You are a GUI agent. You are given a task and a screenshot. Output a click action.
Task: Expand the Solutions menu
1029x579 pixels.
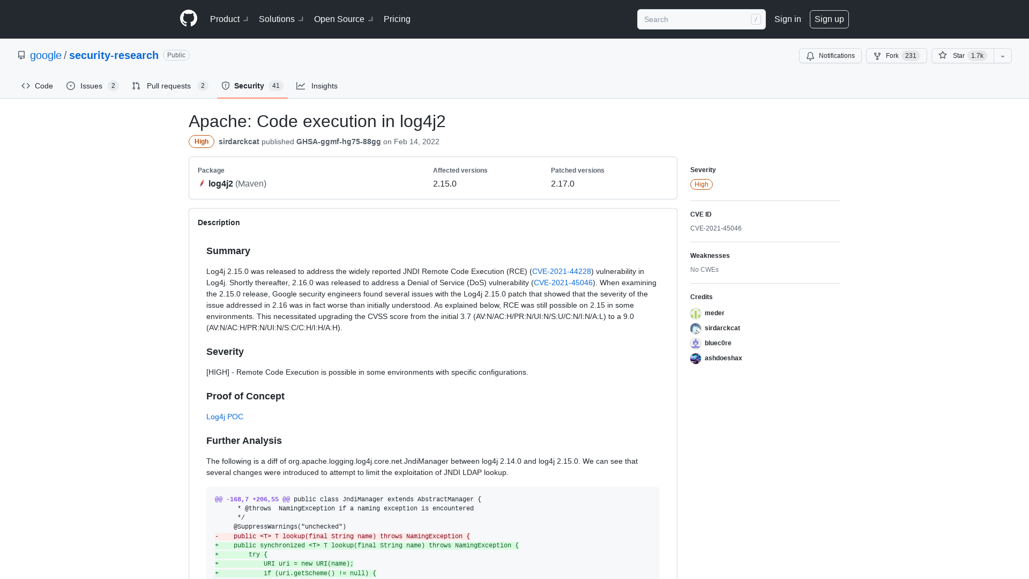click(281, 19)
